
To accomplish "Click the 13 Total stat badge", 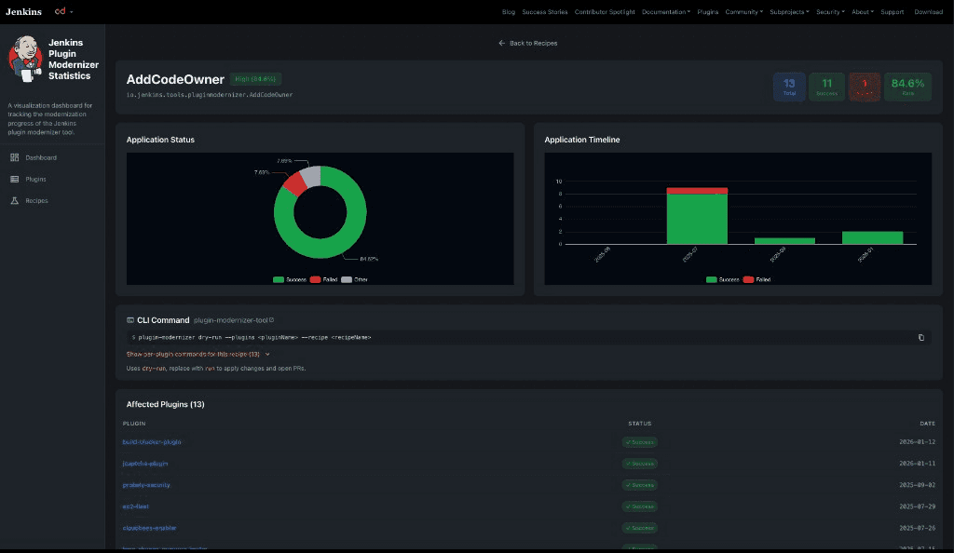I will click(789, 87).
